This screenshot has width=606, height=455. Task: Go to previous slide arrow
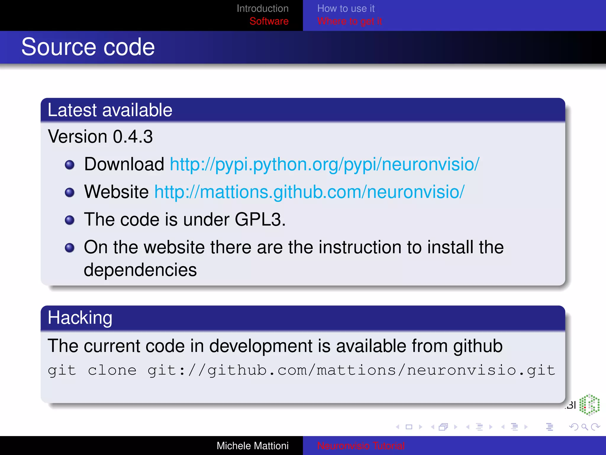tap(398, 427)
